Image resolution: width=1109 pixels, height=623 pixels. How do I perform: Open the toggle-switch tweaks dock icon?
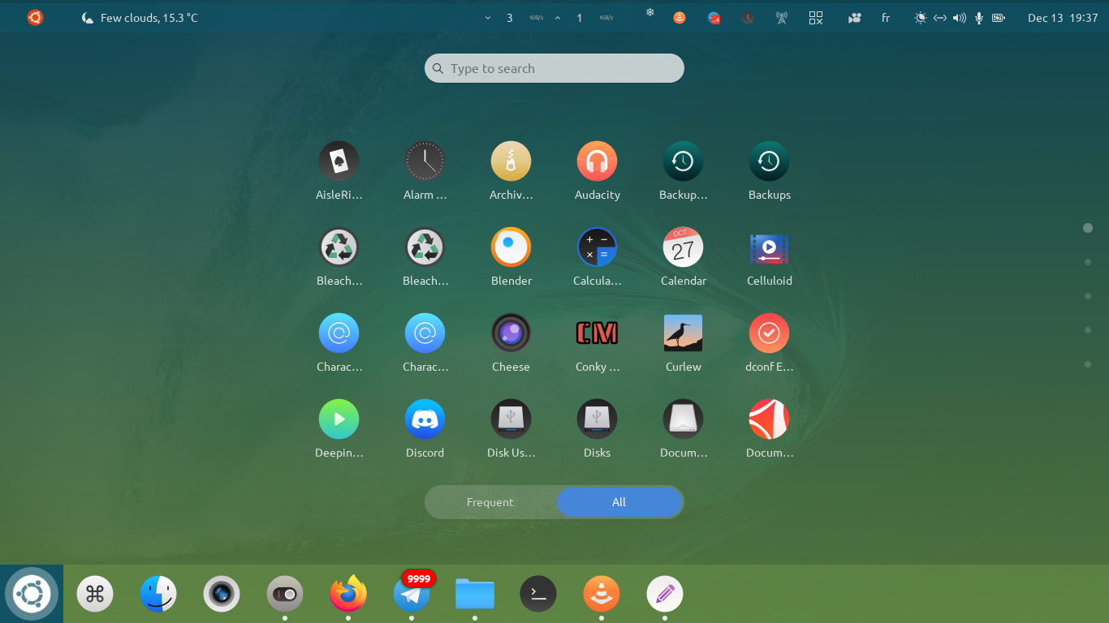coord(285,594)
